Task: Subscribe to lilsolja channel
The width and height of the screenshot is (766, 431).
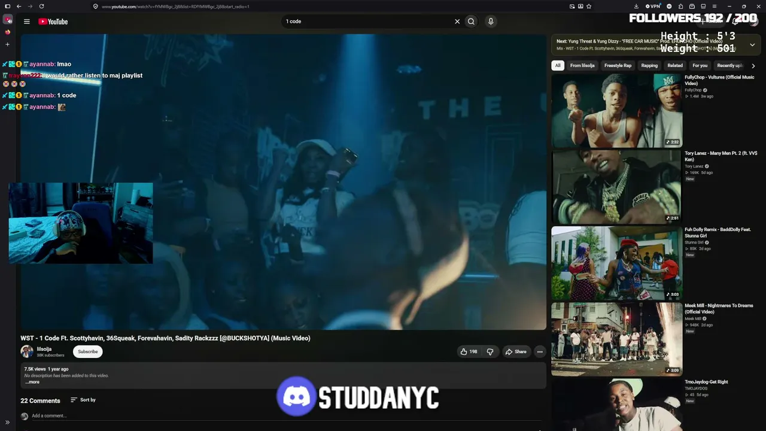Action: pyautogui.click(x=87, y=352)
